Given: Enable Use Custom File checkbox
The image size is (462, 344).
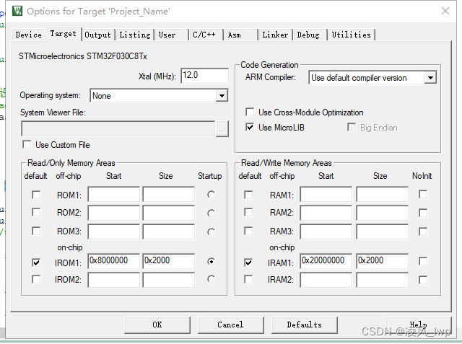Looking at the screenshot, I should click(x=27, y=144).
